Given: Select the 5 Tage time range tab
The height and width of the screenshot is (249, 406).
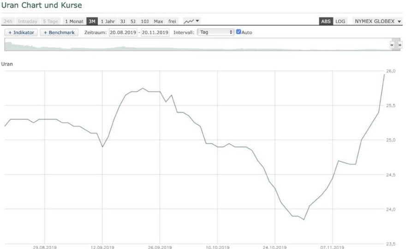Looking at the screenshot, I should point(50,21).
